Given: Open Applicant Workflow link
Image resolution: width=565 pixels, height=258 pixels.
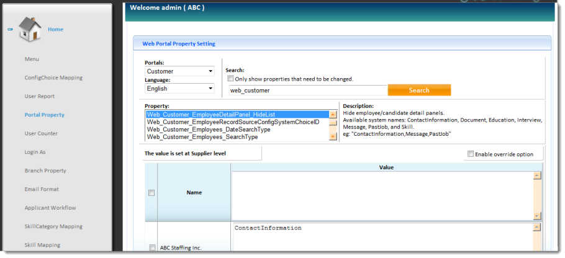Looking at the screenshot, I should [50, 208].
